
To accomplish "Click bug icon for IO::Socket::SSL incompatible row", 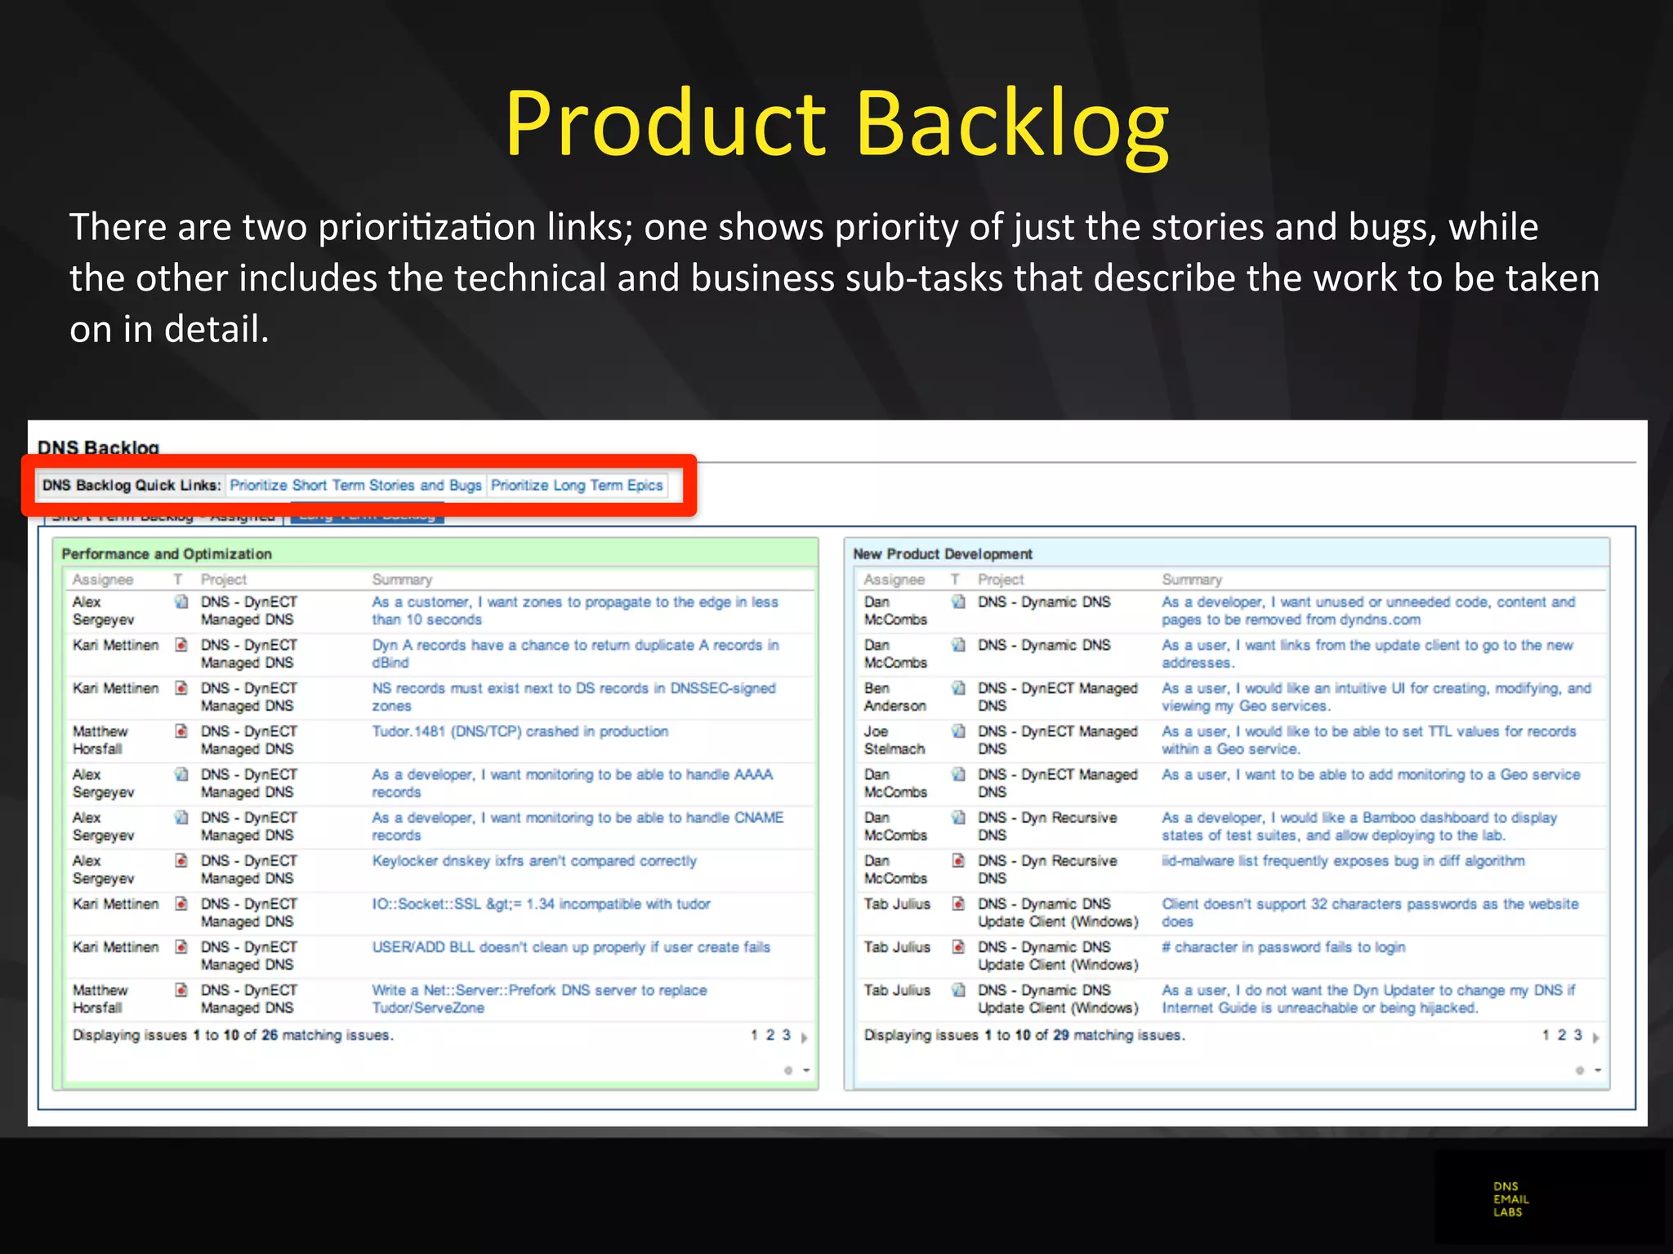I will [181, 904].
